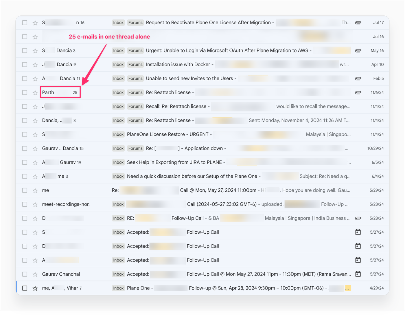
Task: Open meet-recordings-nor. sender email
Action: coord(66,204)
